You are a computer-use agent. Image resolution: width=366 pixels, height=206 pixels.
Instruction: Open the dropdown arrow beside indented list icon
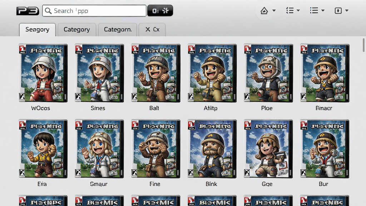(x=298, y=10)
